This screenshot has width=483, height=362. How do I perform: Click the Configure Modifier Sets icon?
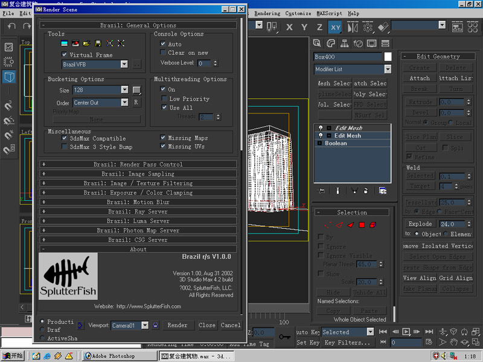pyautogui.click(x=383, y=191)
